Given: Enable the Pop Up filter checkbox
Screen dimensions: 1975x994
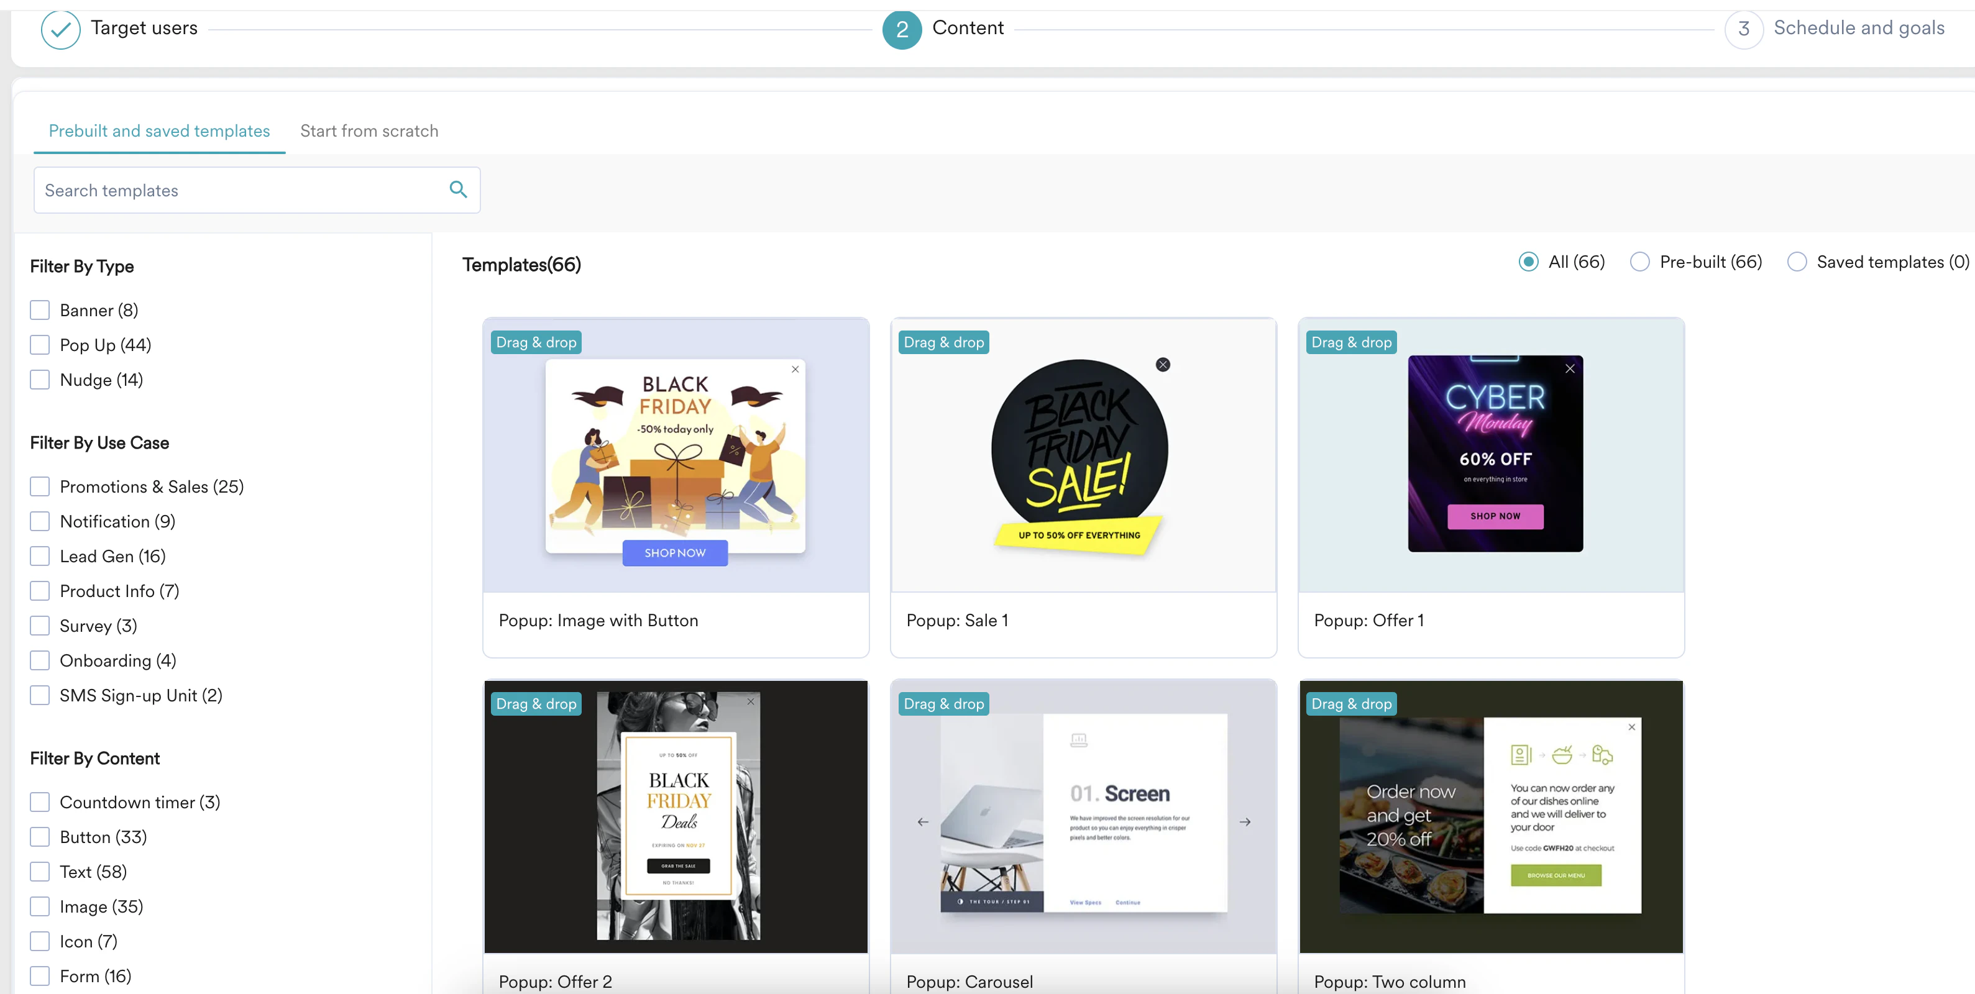Looking at the screenshot, I should click(40, 345).
